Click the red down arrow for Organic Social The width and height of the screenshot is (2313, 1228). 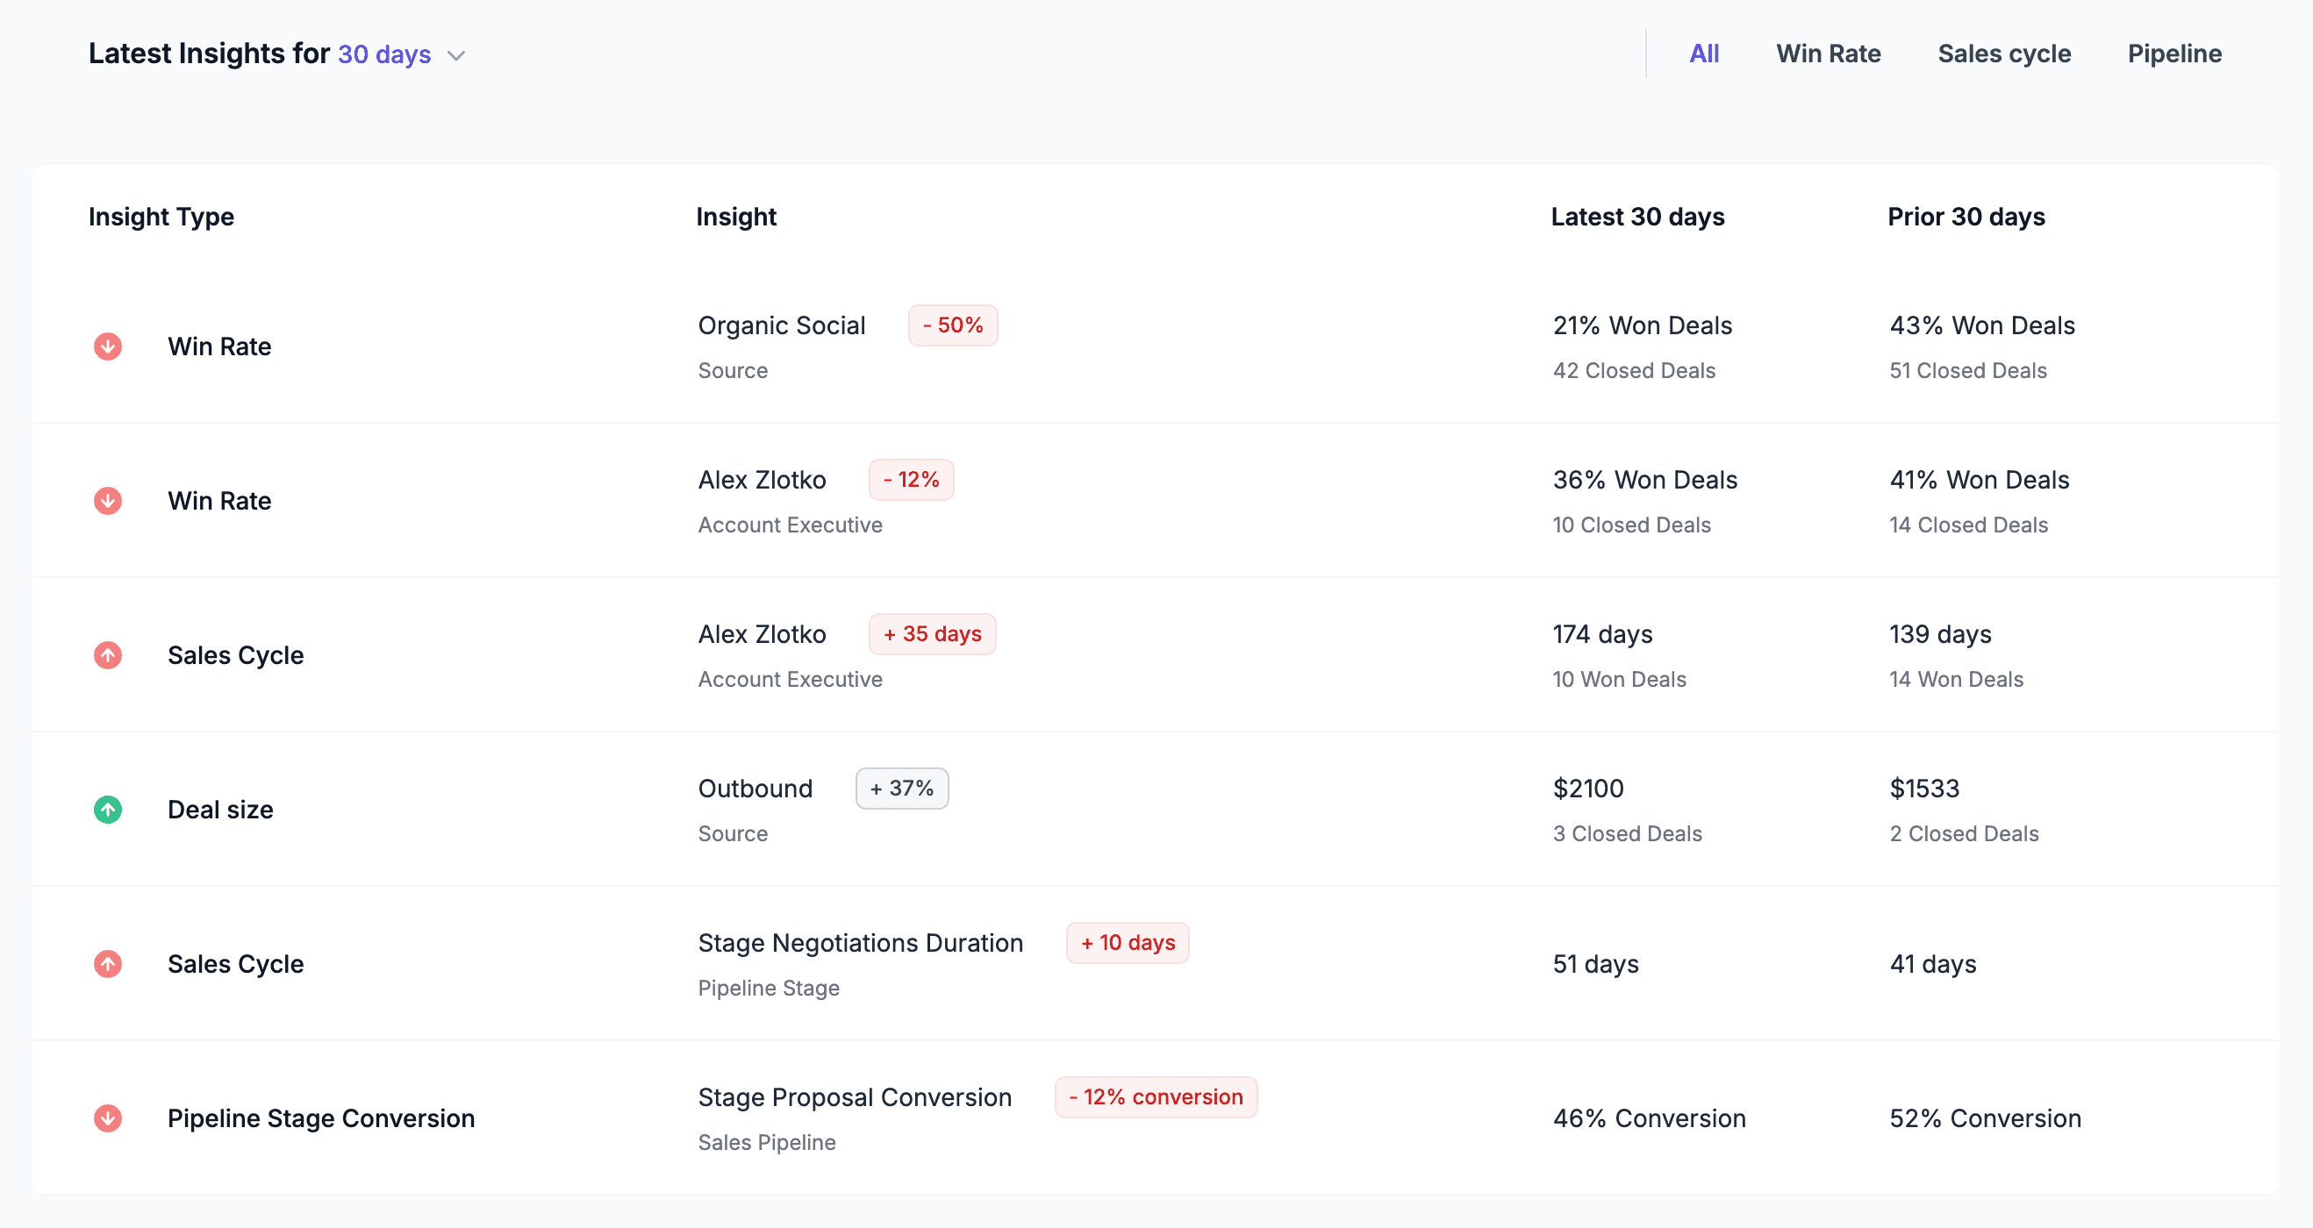point(108,346)
